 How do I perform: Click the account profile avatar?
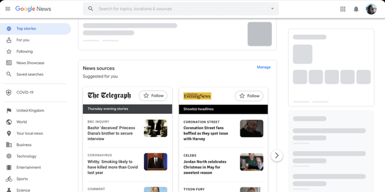(x=371, y=9)
